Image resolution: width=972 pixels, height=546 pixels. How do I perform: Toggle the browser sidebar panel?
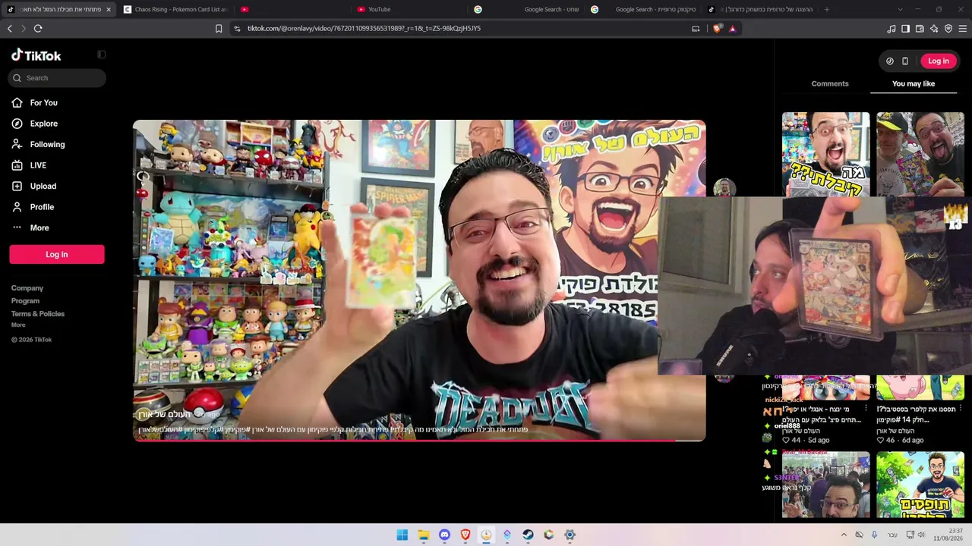(905, 28)
